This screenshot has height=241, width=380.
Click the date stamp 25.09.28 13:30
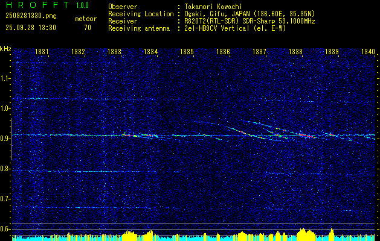31,28
